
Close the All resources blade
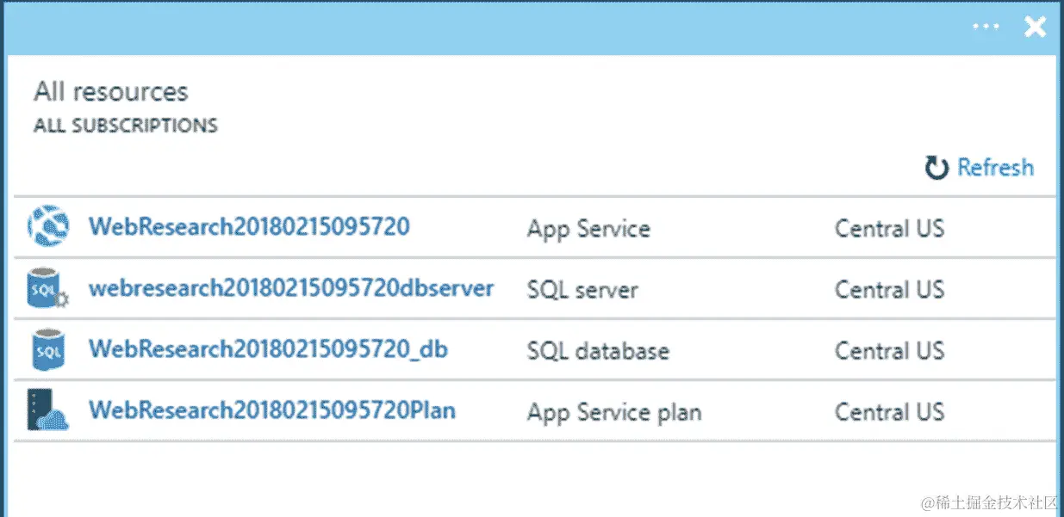1035,27
